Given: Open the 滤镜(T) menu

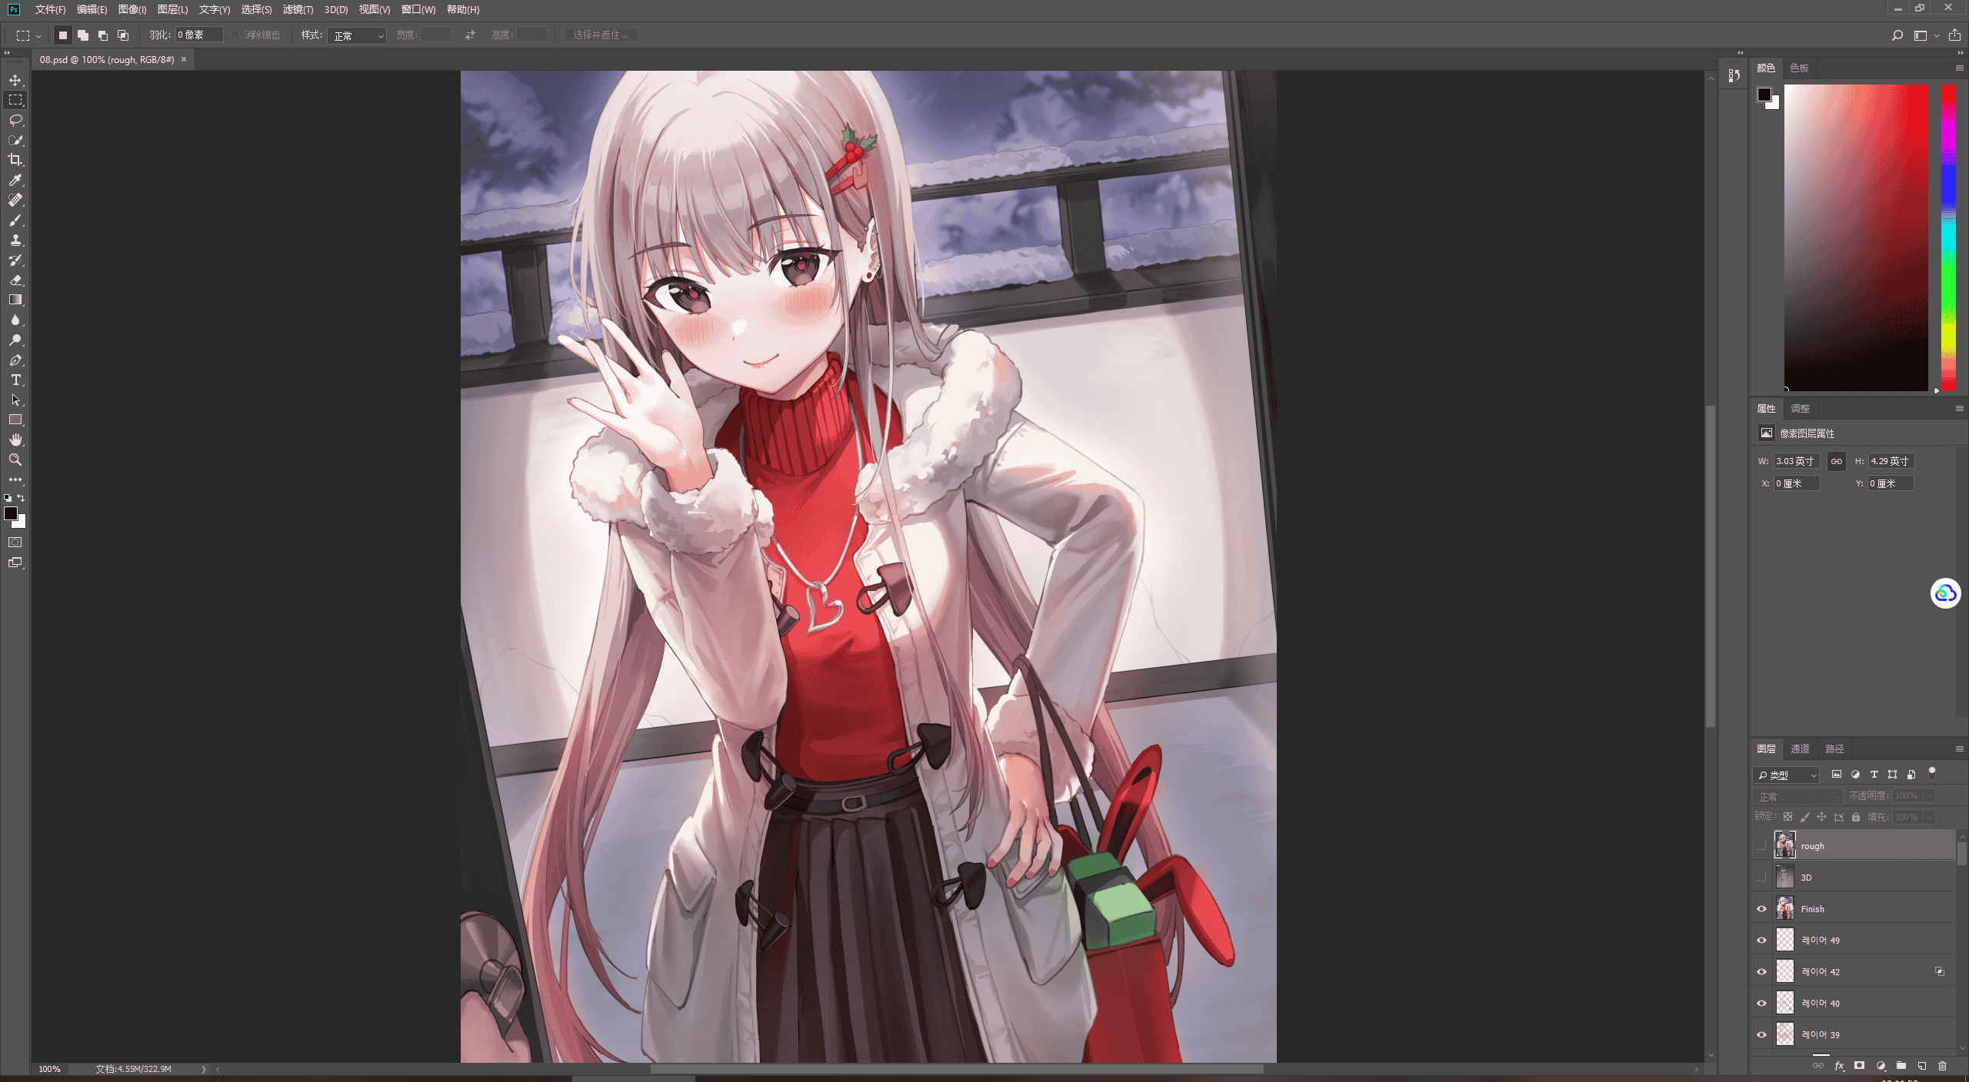Looking at the screenshot, I should click(x=298, y=9).
